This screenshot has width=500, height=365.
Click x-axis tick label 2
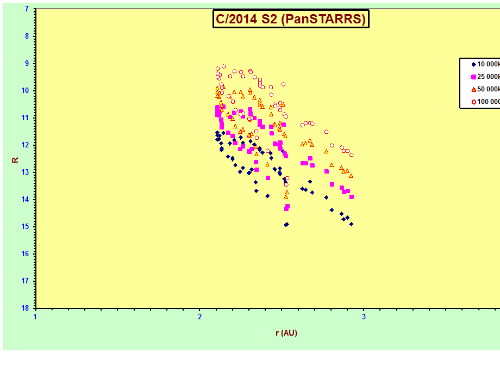[199, 317]
